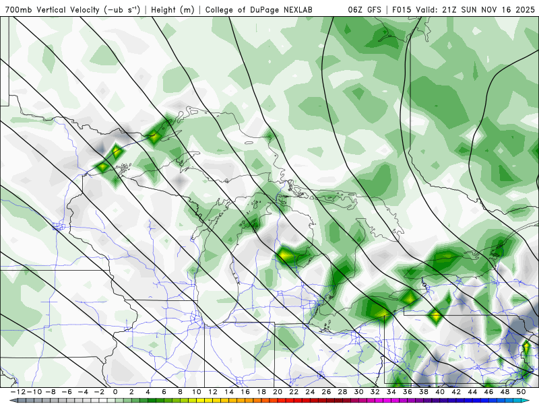Click the -8 color scale label
The width and height of the screenshot is (539, 404).
pyautogui.click(x=51, y=392)
